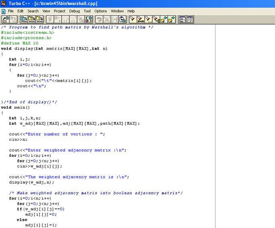Click the '#define MAX 20' line
The image size is (275, 228).
click(20, 43)
